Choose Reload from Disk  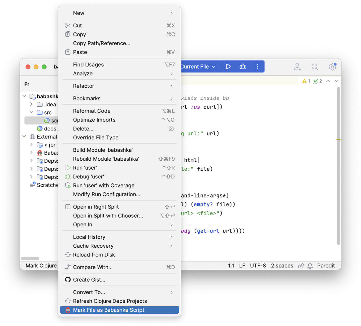[x=119, y=255]
